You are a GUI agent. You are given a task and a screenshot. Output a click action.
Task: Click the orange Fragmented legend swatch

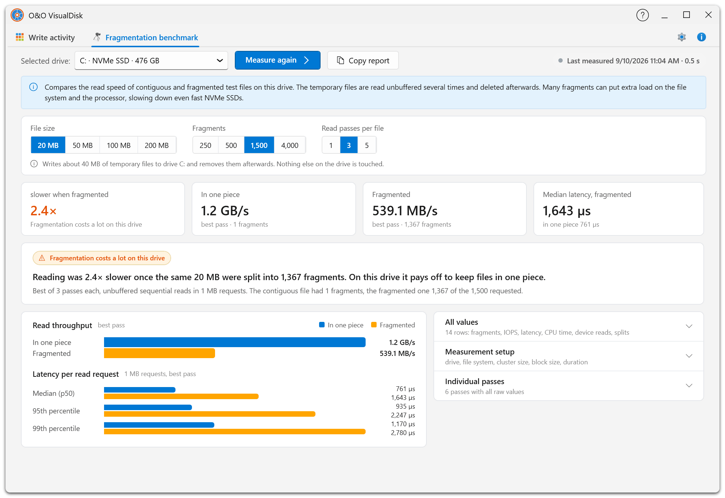tap(374, 325)
